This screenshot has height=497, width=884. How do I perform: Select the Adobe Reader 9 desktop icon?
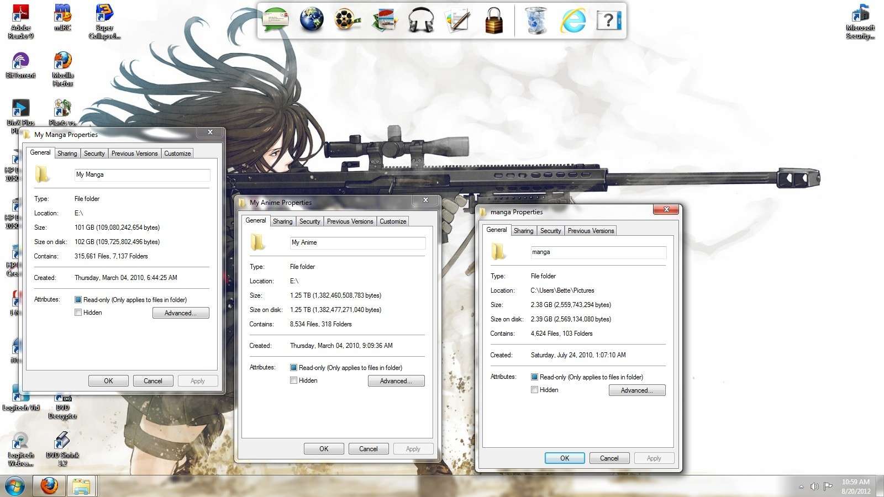click(20, 22)
